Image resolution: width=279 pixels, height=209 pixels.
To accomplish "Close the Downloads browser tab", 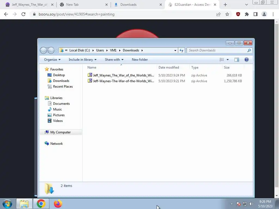I will point(161,5).
